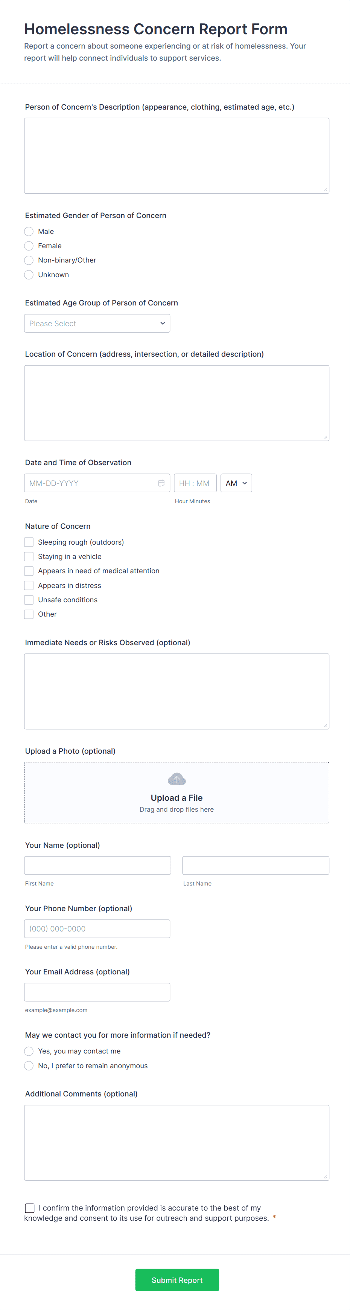
Task: Choose No, I prefer to remain anonymous
Action: pyautogui.click(x=29, y=1066)
